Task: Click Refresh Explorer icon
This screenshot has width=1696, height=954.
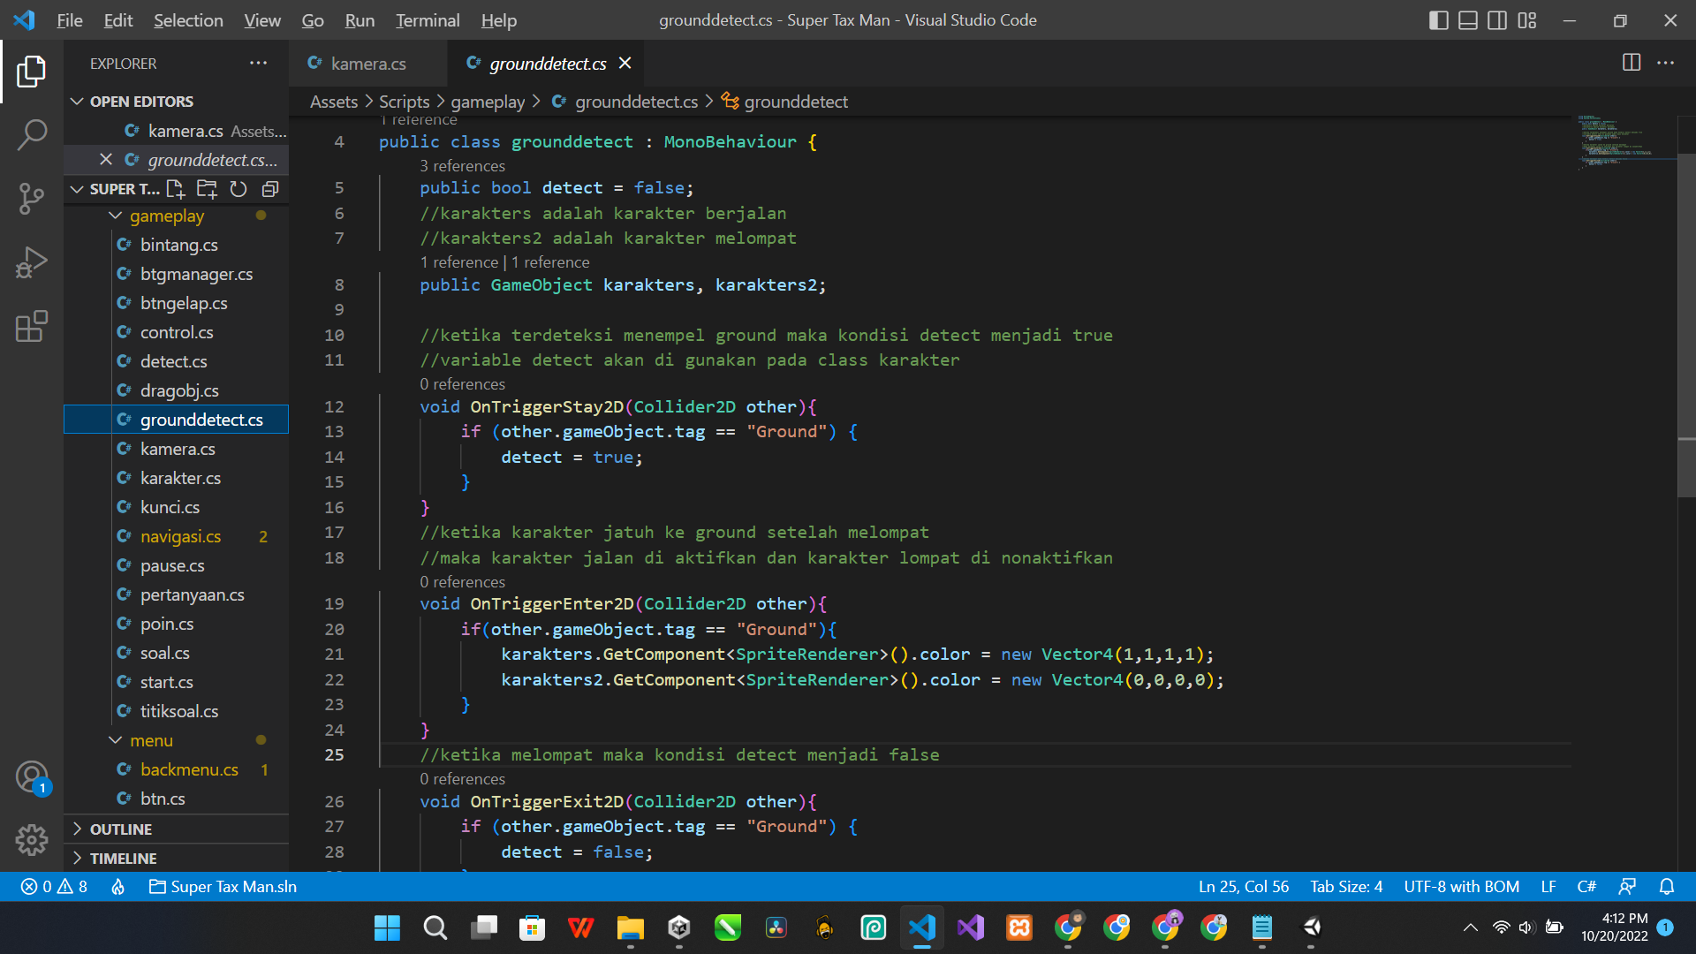Action: 238,189
